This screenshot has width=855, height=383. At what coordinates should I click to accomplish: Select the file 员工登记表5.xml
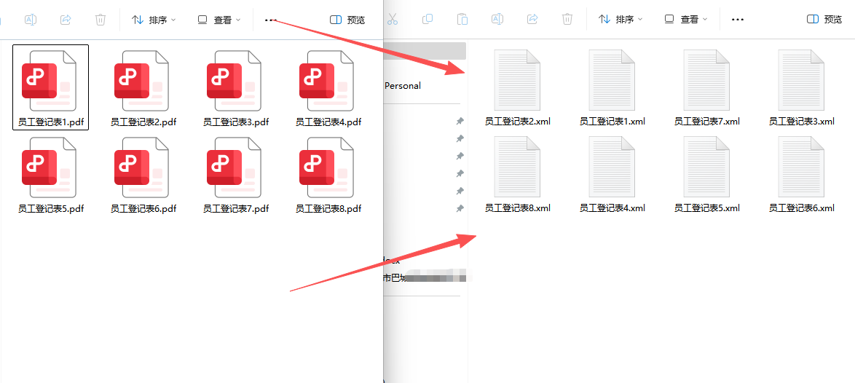tap(706, 174)
